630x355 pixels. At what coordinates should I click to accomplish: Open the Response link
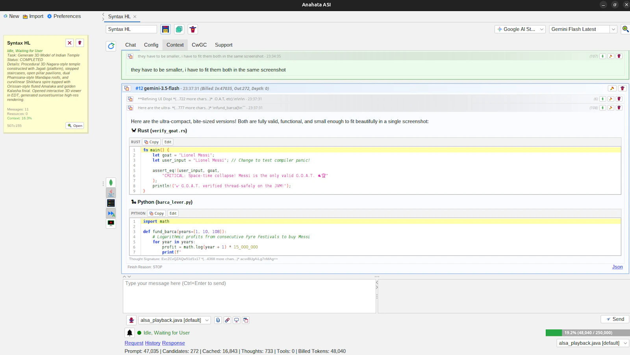[173, 343]
